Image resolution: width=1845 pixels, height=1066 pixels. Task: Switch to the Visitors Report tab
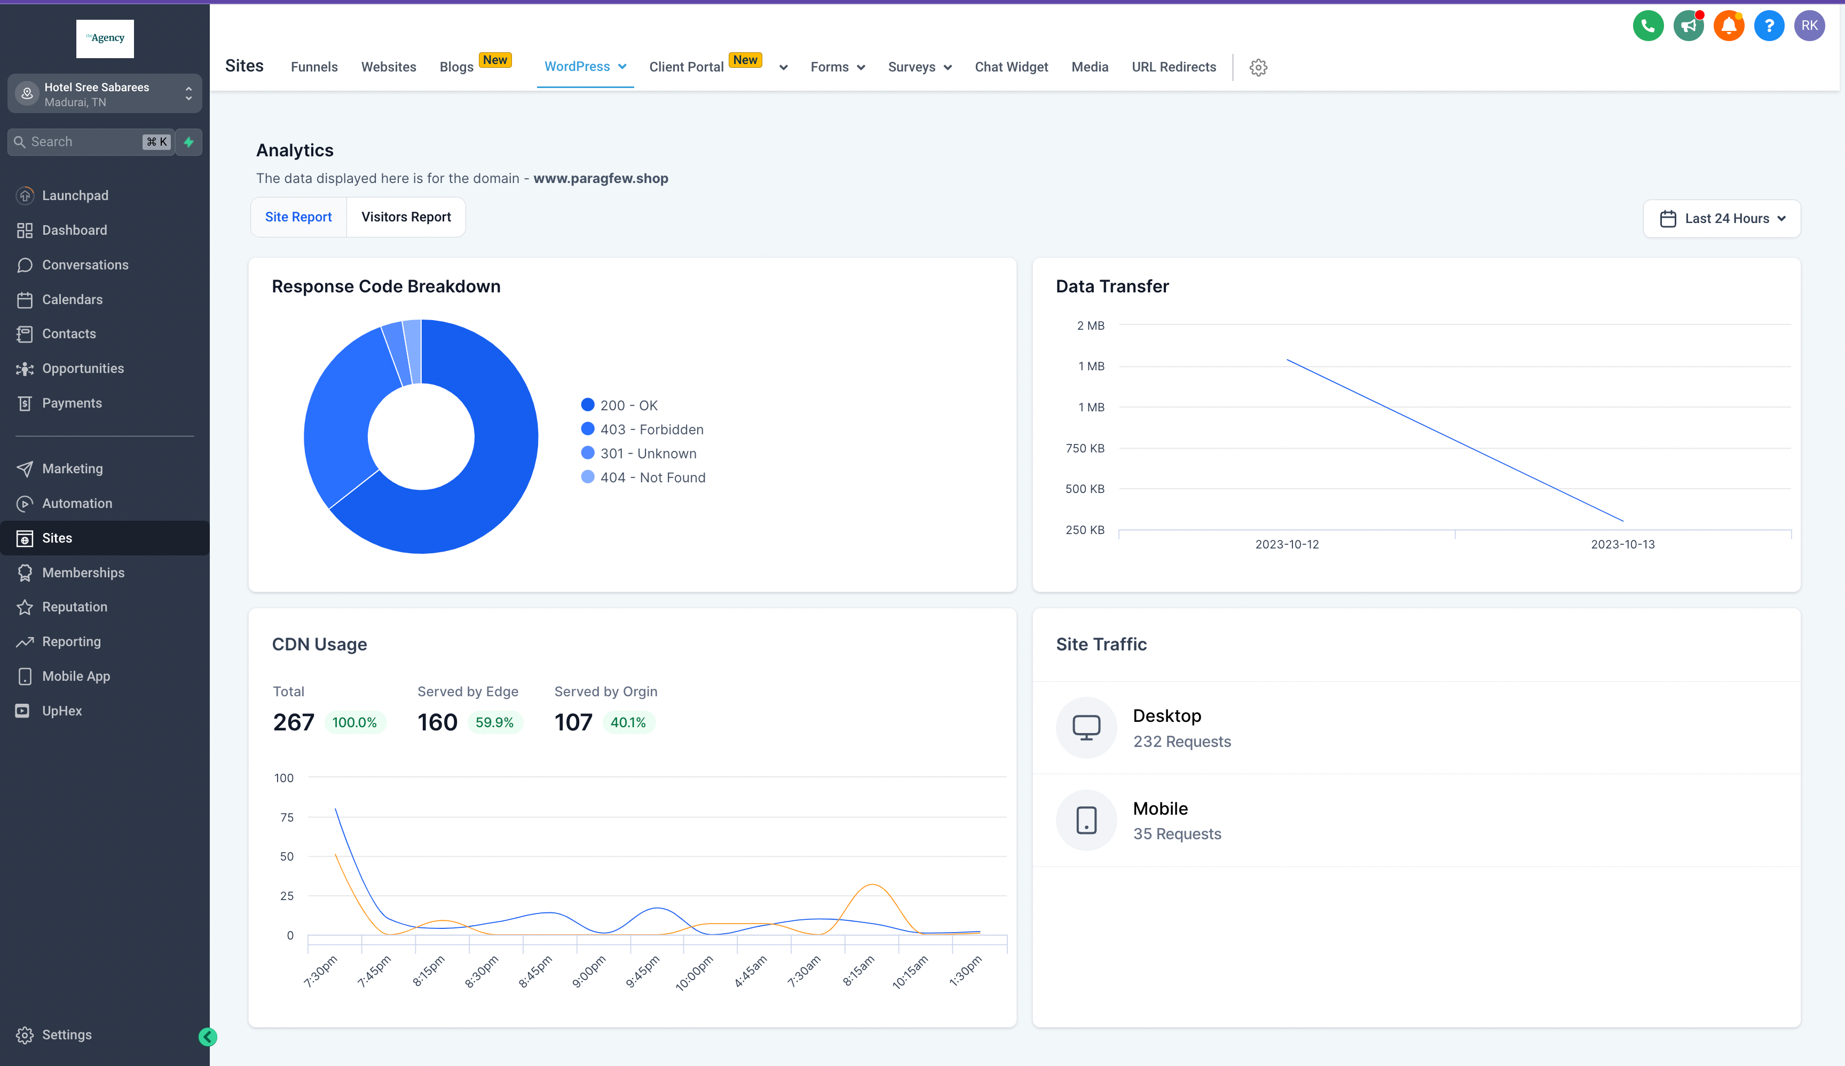(406, 217)
